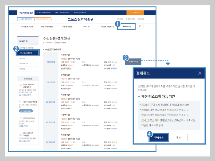
Task: Request cancellation for the 2018년 2월 course
Action: (x=133, y=61)
